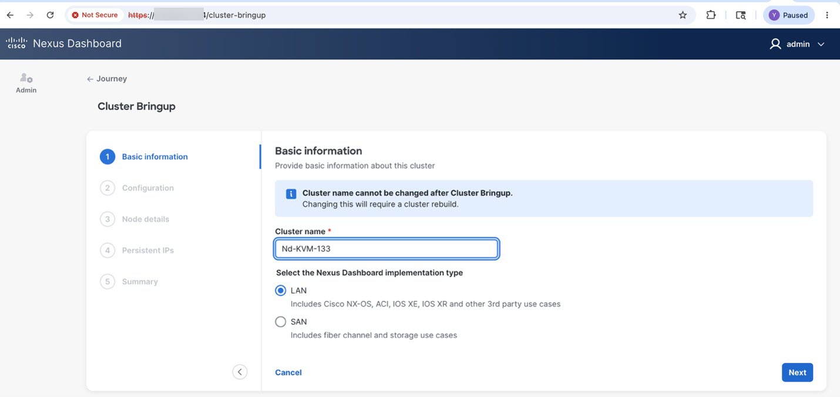The width and height of the screenshot is (840, 397).
Task: Click 'Select the Nexus Dashboard implementation type' label
Action: click(x=369, y=272)
